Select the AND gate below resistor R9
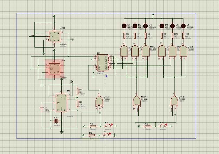The width and height of the screenshot is (219, 154). pos(162,51)
